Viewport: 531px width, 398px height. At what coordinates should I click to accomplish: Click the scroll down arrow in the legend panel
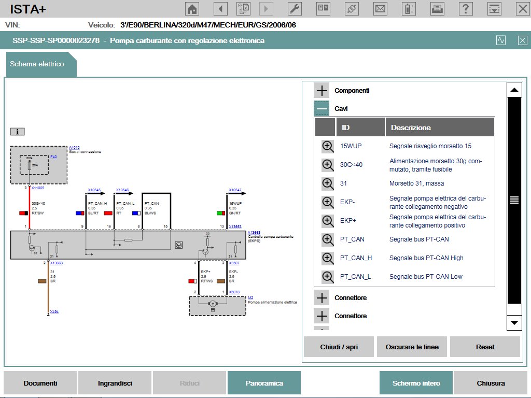click(514, 322)
